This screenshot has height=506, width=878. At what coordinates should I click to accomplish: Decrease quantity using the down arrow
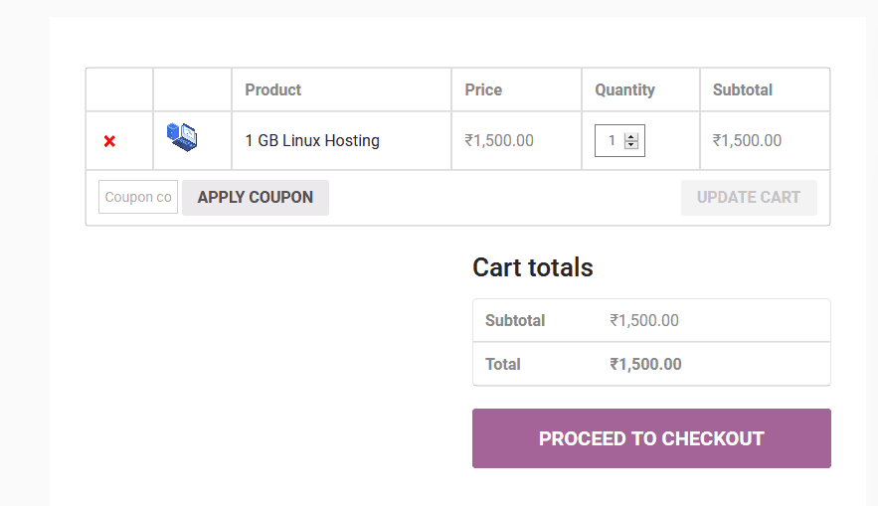pos(631,146)
